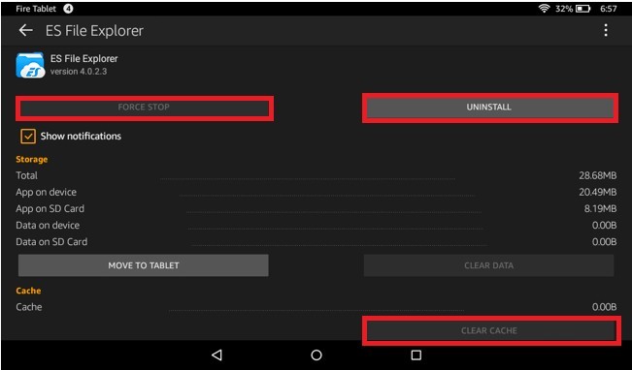Tap the 32% battery percentage text

pyautogui.click(x=564, y=9)
